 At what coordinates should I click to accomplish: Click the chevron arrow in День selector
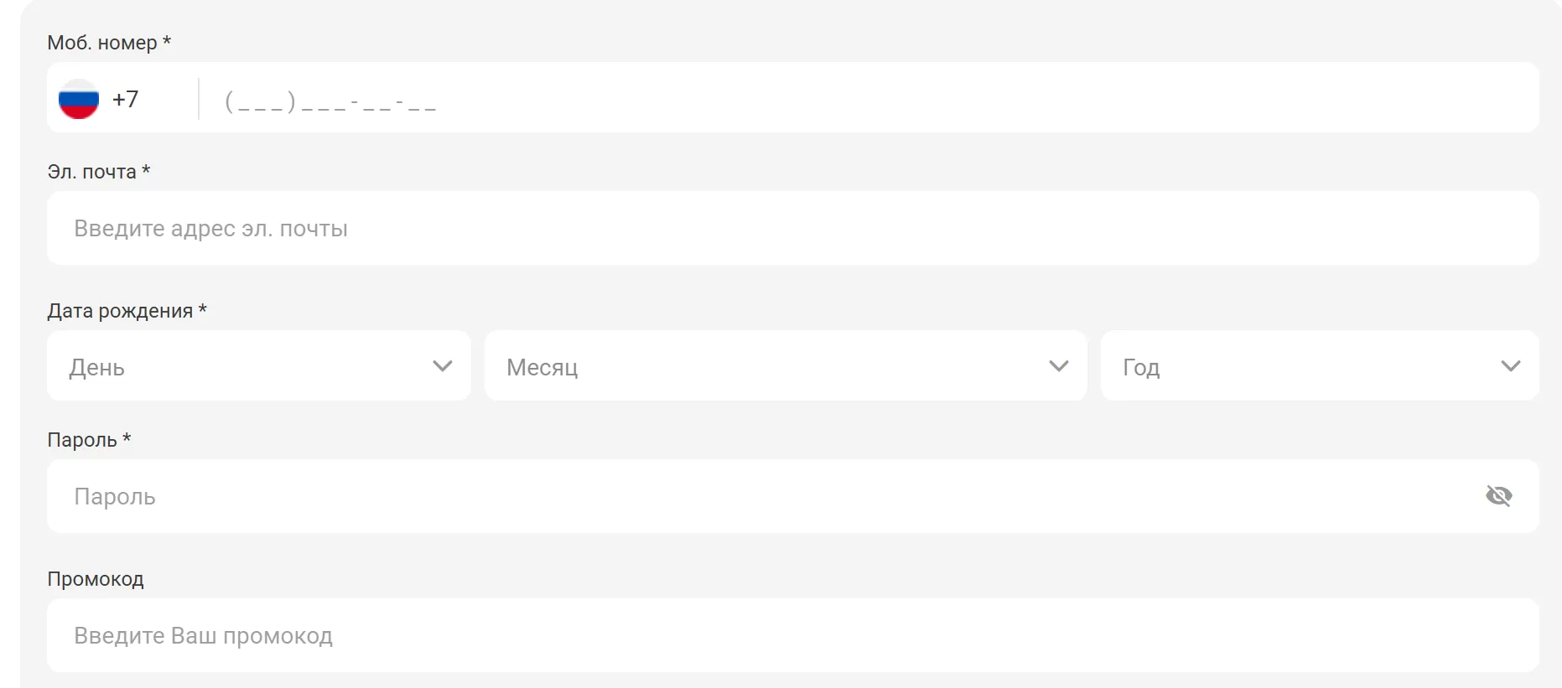point(442,366)
